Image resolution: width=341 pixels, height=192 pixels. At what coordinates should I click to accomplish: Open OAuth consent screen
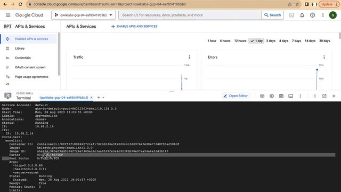click(30, 67)
